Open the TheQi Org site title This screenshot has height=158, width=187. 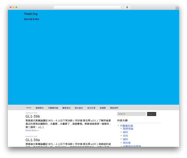[x=31, y=14]
